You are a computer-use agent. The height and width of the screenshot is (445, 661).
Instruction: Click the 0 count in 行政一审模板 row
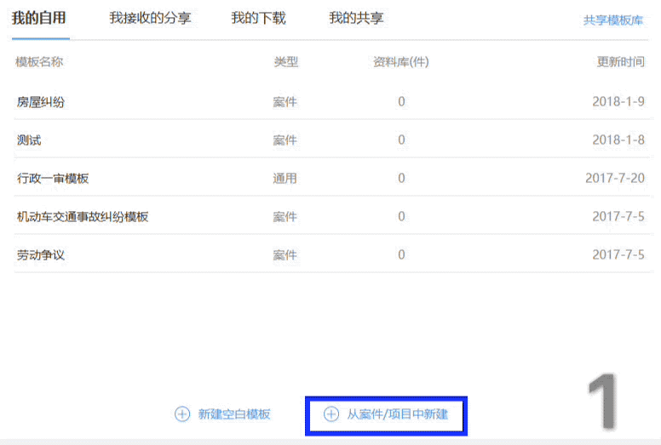tap(401, 178)
